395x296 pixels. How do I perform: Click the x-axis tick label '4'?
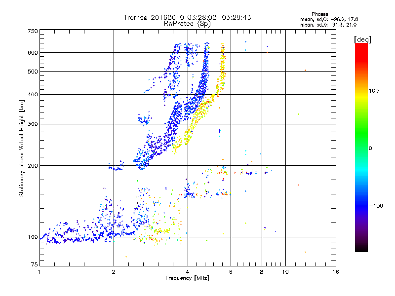(188, 272)
